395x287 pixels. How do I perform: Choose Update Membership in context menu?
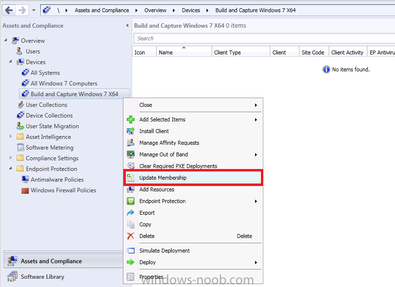pos(193,178)
